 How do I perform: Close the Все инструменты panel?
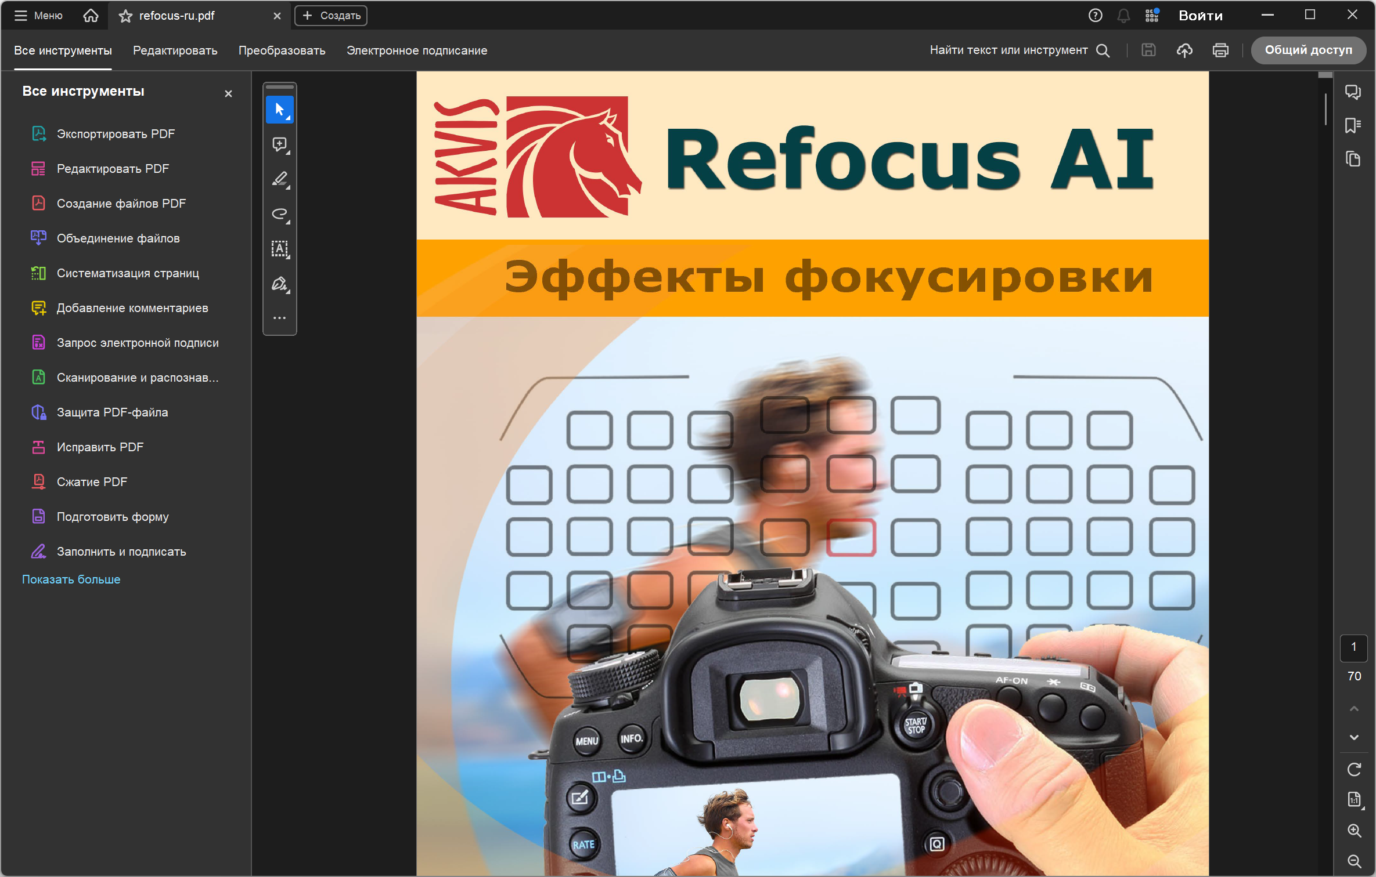click(228, 93)
